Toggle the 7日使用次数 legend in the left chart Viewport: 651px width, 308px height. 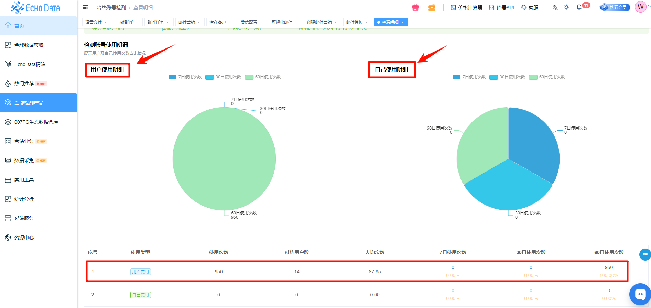tap(185, 77)
